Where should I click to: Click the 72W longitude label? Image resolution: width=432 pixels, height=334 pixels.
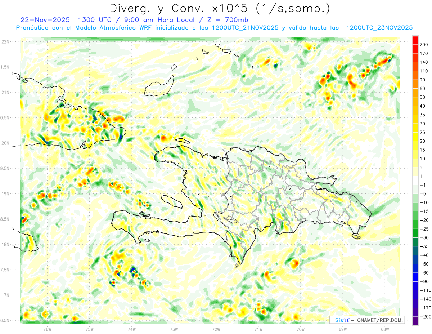click(216, 329)
